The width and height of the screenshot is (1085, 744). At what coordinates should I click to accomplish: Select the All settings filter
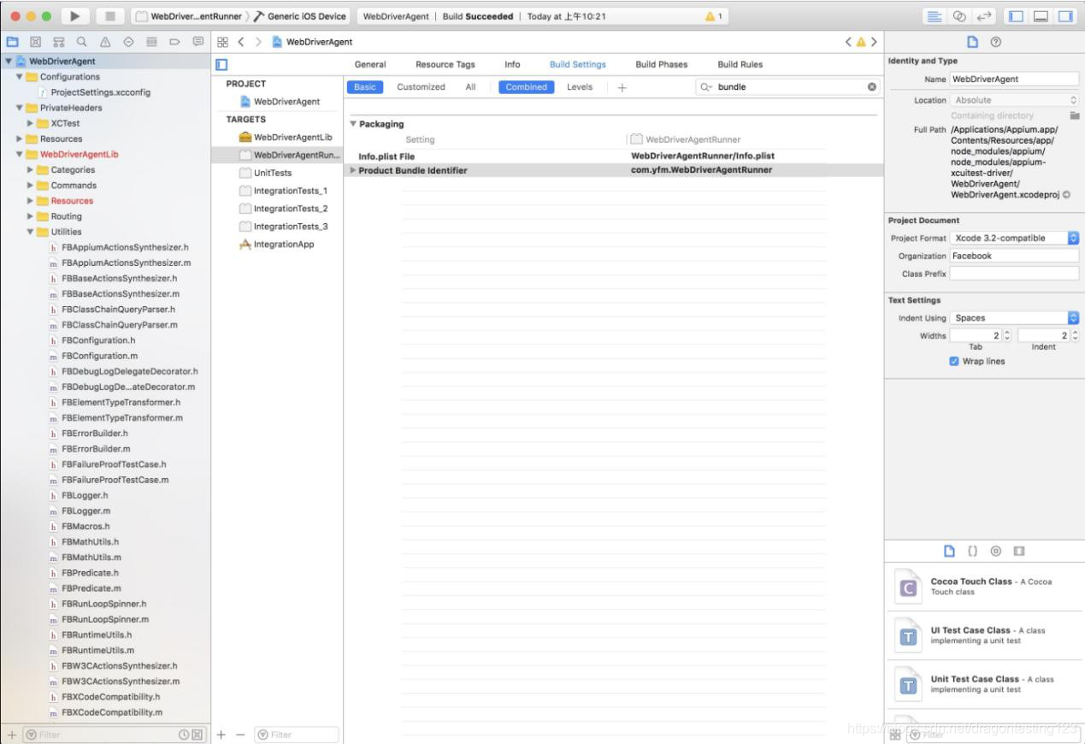click(470, 86)
